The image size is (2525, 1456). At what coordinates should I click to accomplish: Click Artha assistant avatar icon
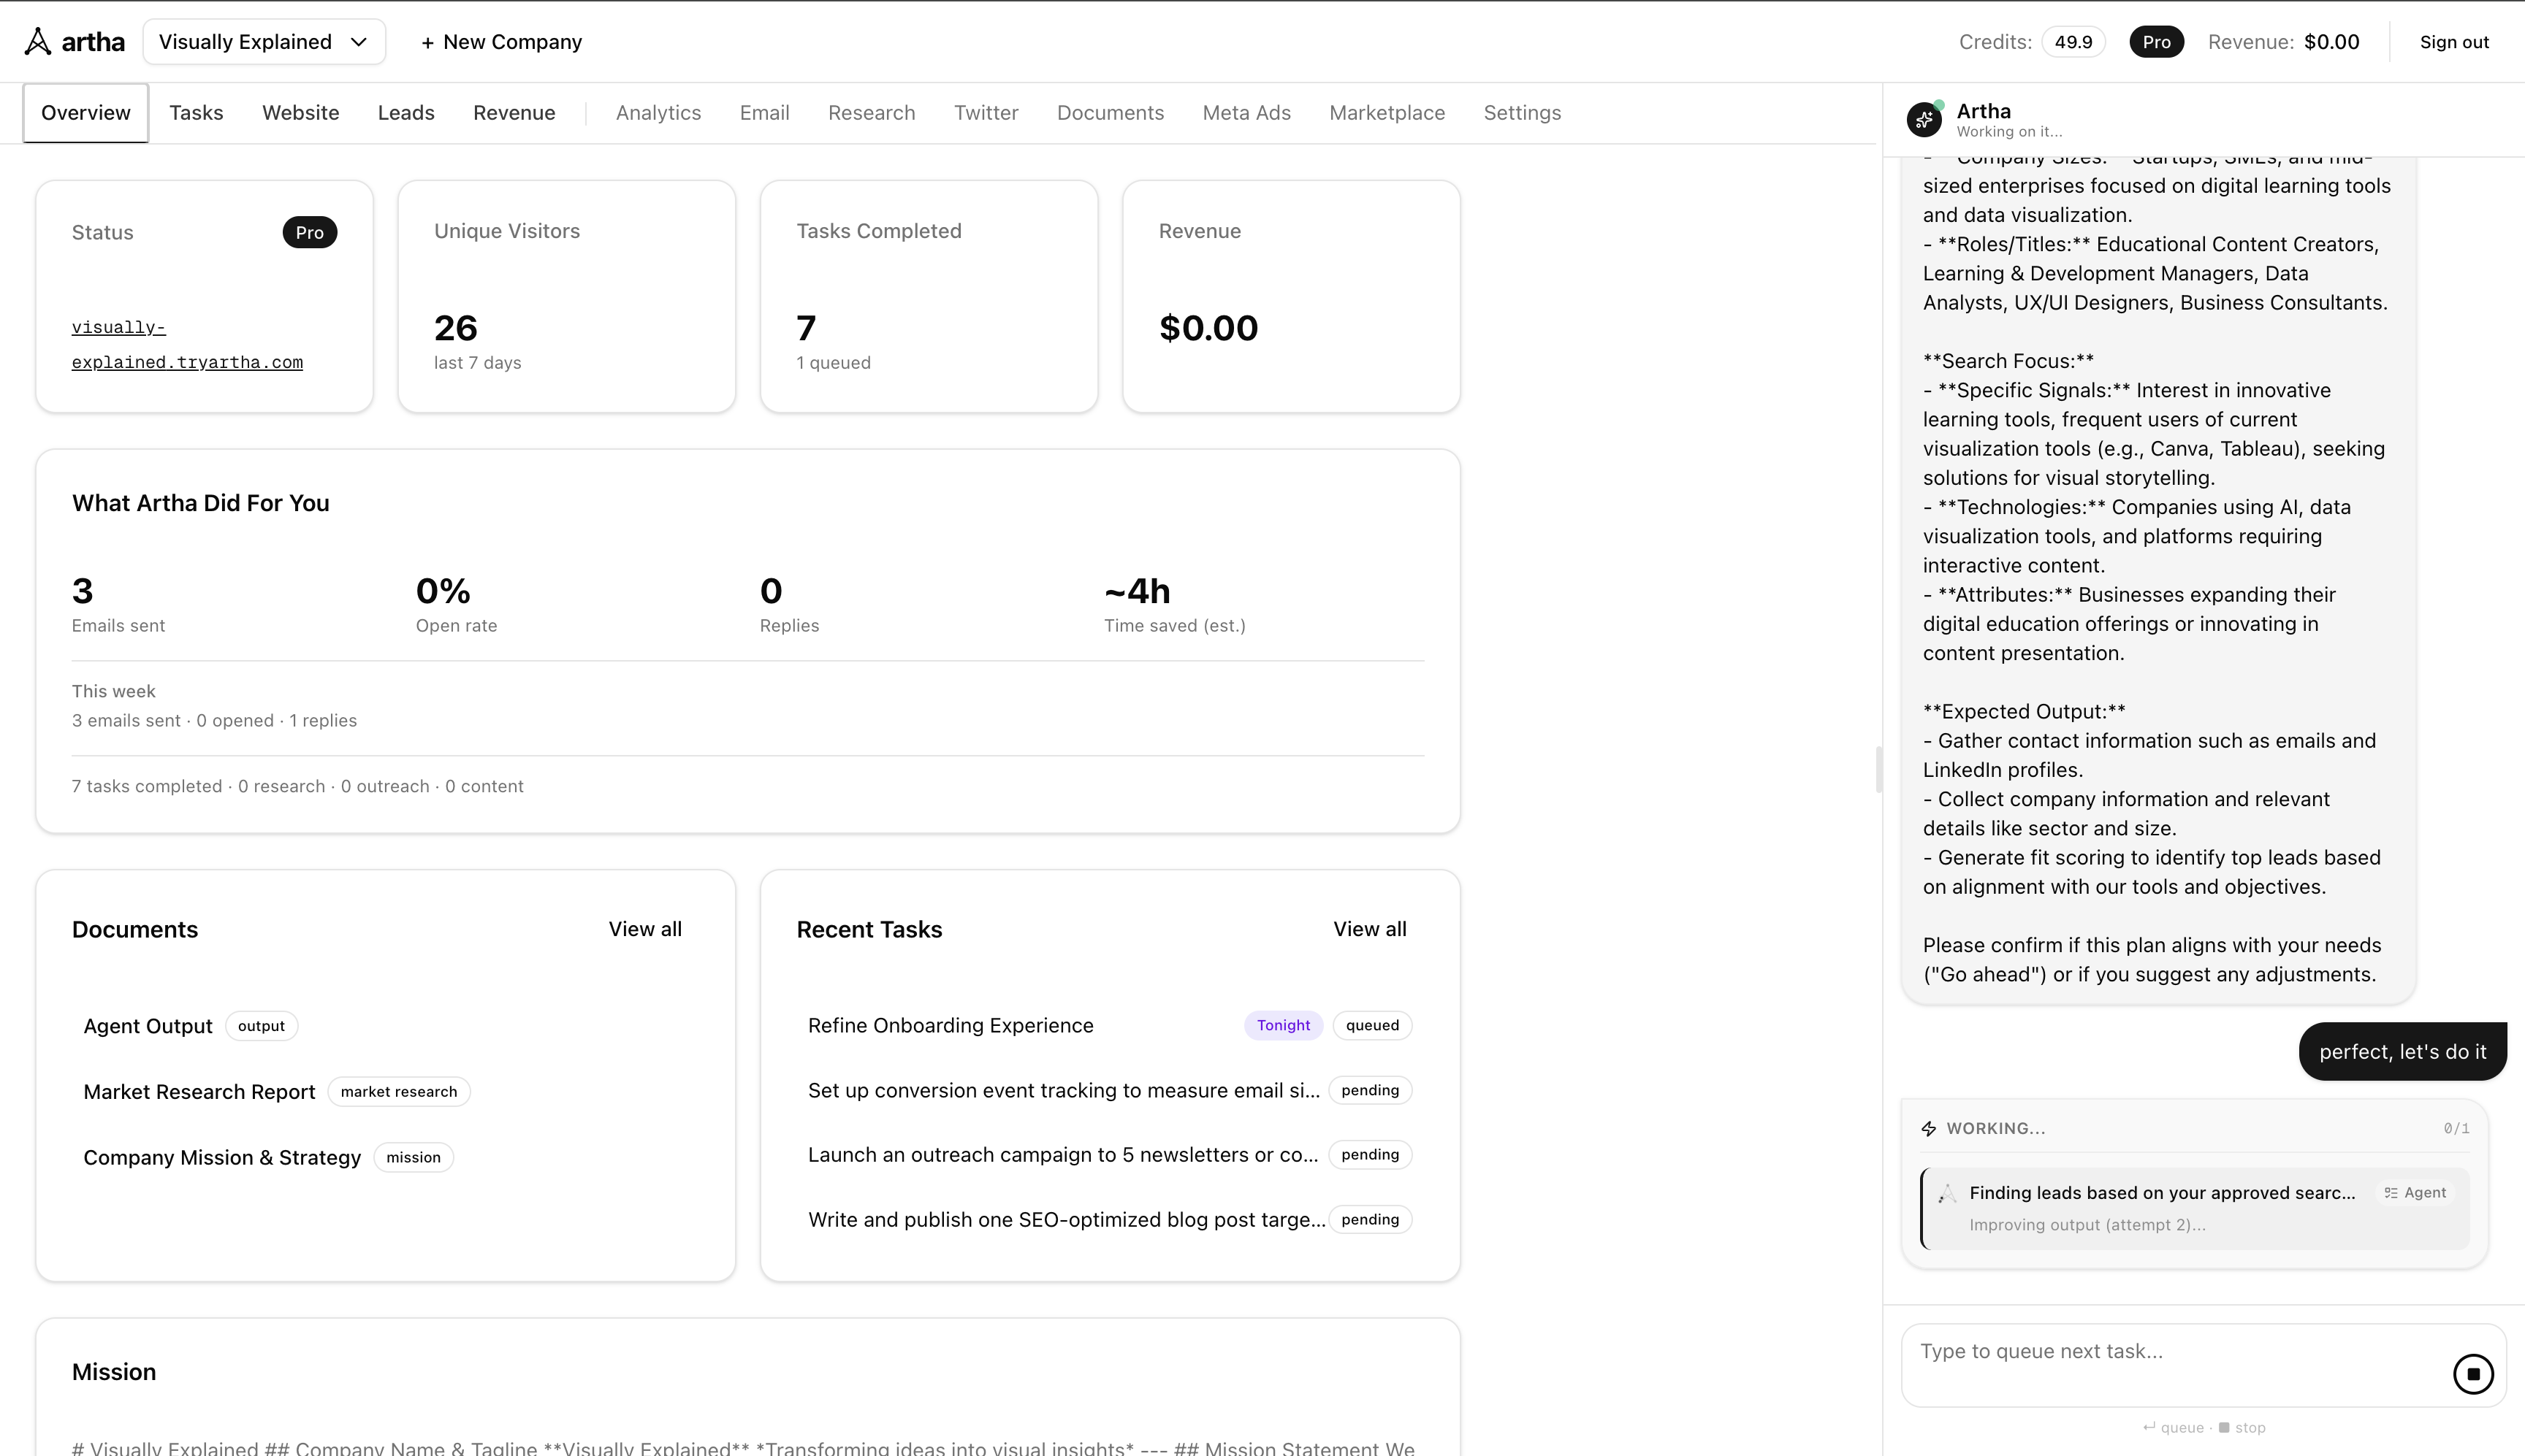coord(1924,120)
